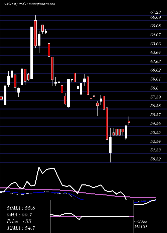Viewport: 167px width, 233px height.
Task: Click the 58.6 price axis label
Action: [154, 88]
